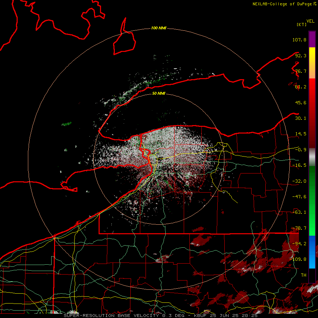This screenshot has height=318, width=318.
Task: Click the blue segment of the color bar
Action: pyautogui.click(x=312, y=252)
